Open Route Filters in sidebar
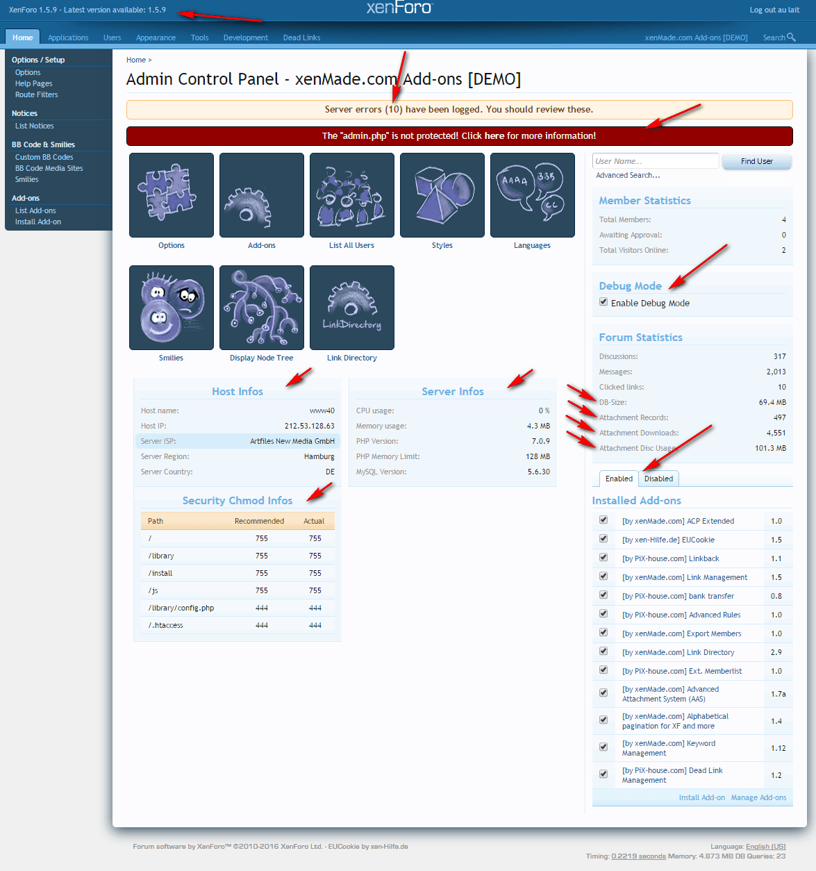816x871 pixels. (36, 94)
